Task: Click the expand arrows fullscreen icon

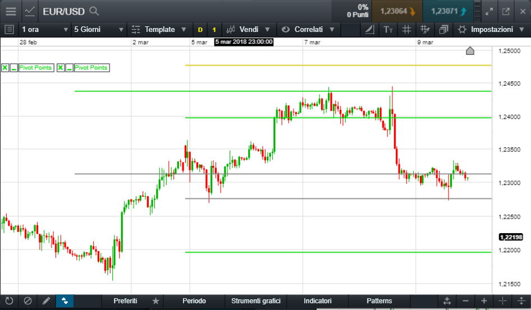Action: [x=489, y=12]
